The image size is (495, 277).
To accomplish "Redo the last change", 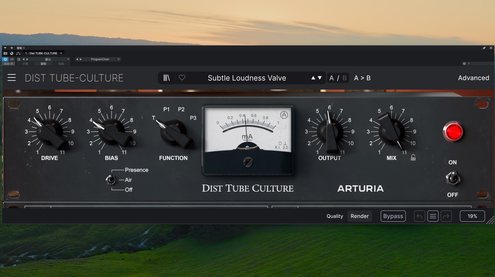I will (446, 216).
